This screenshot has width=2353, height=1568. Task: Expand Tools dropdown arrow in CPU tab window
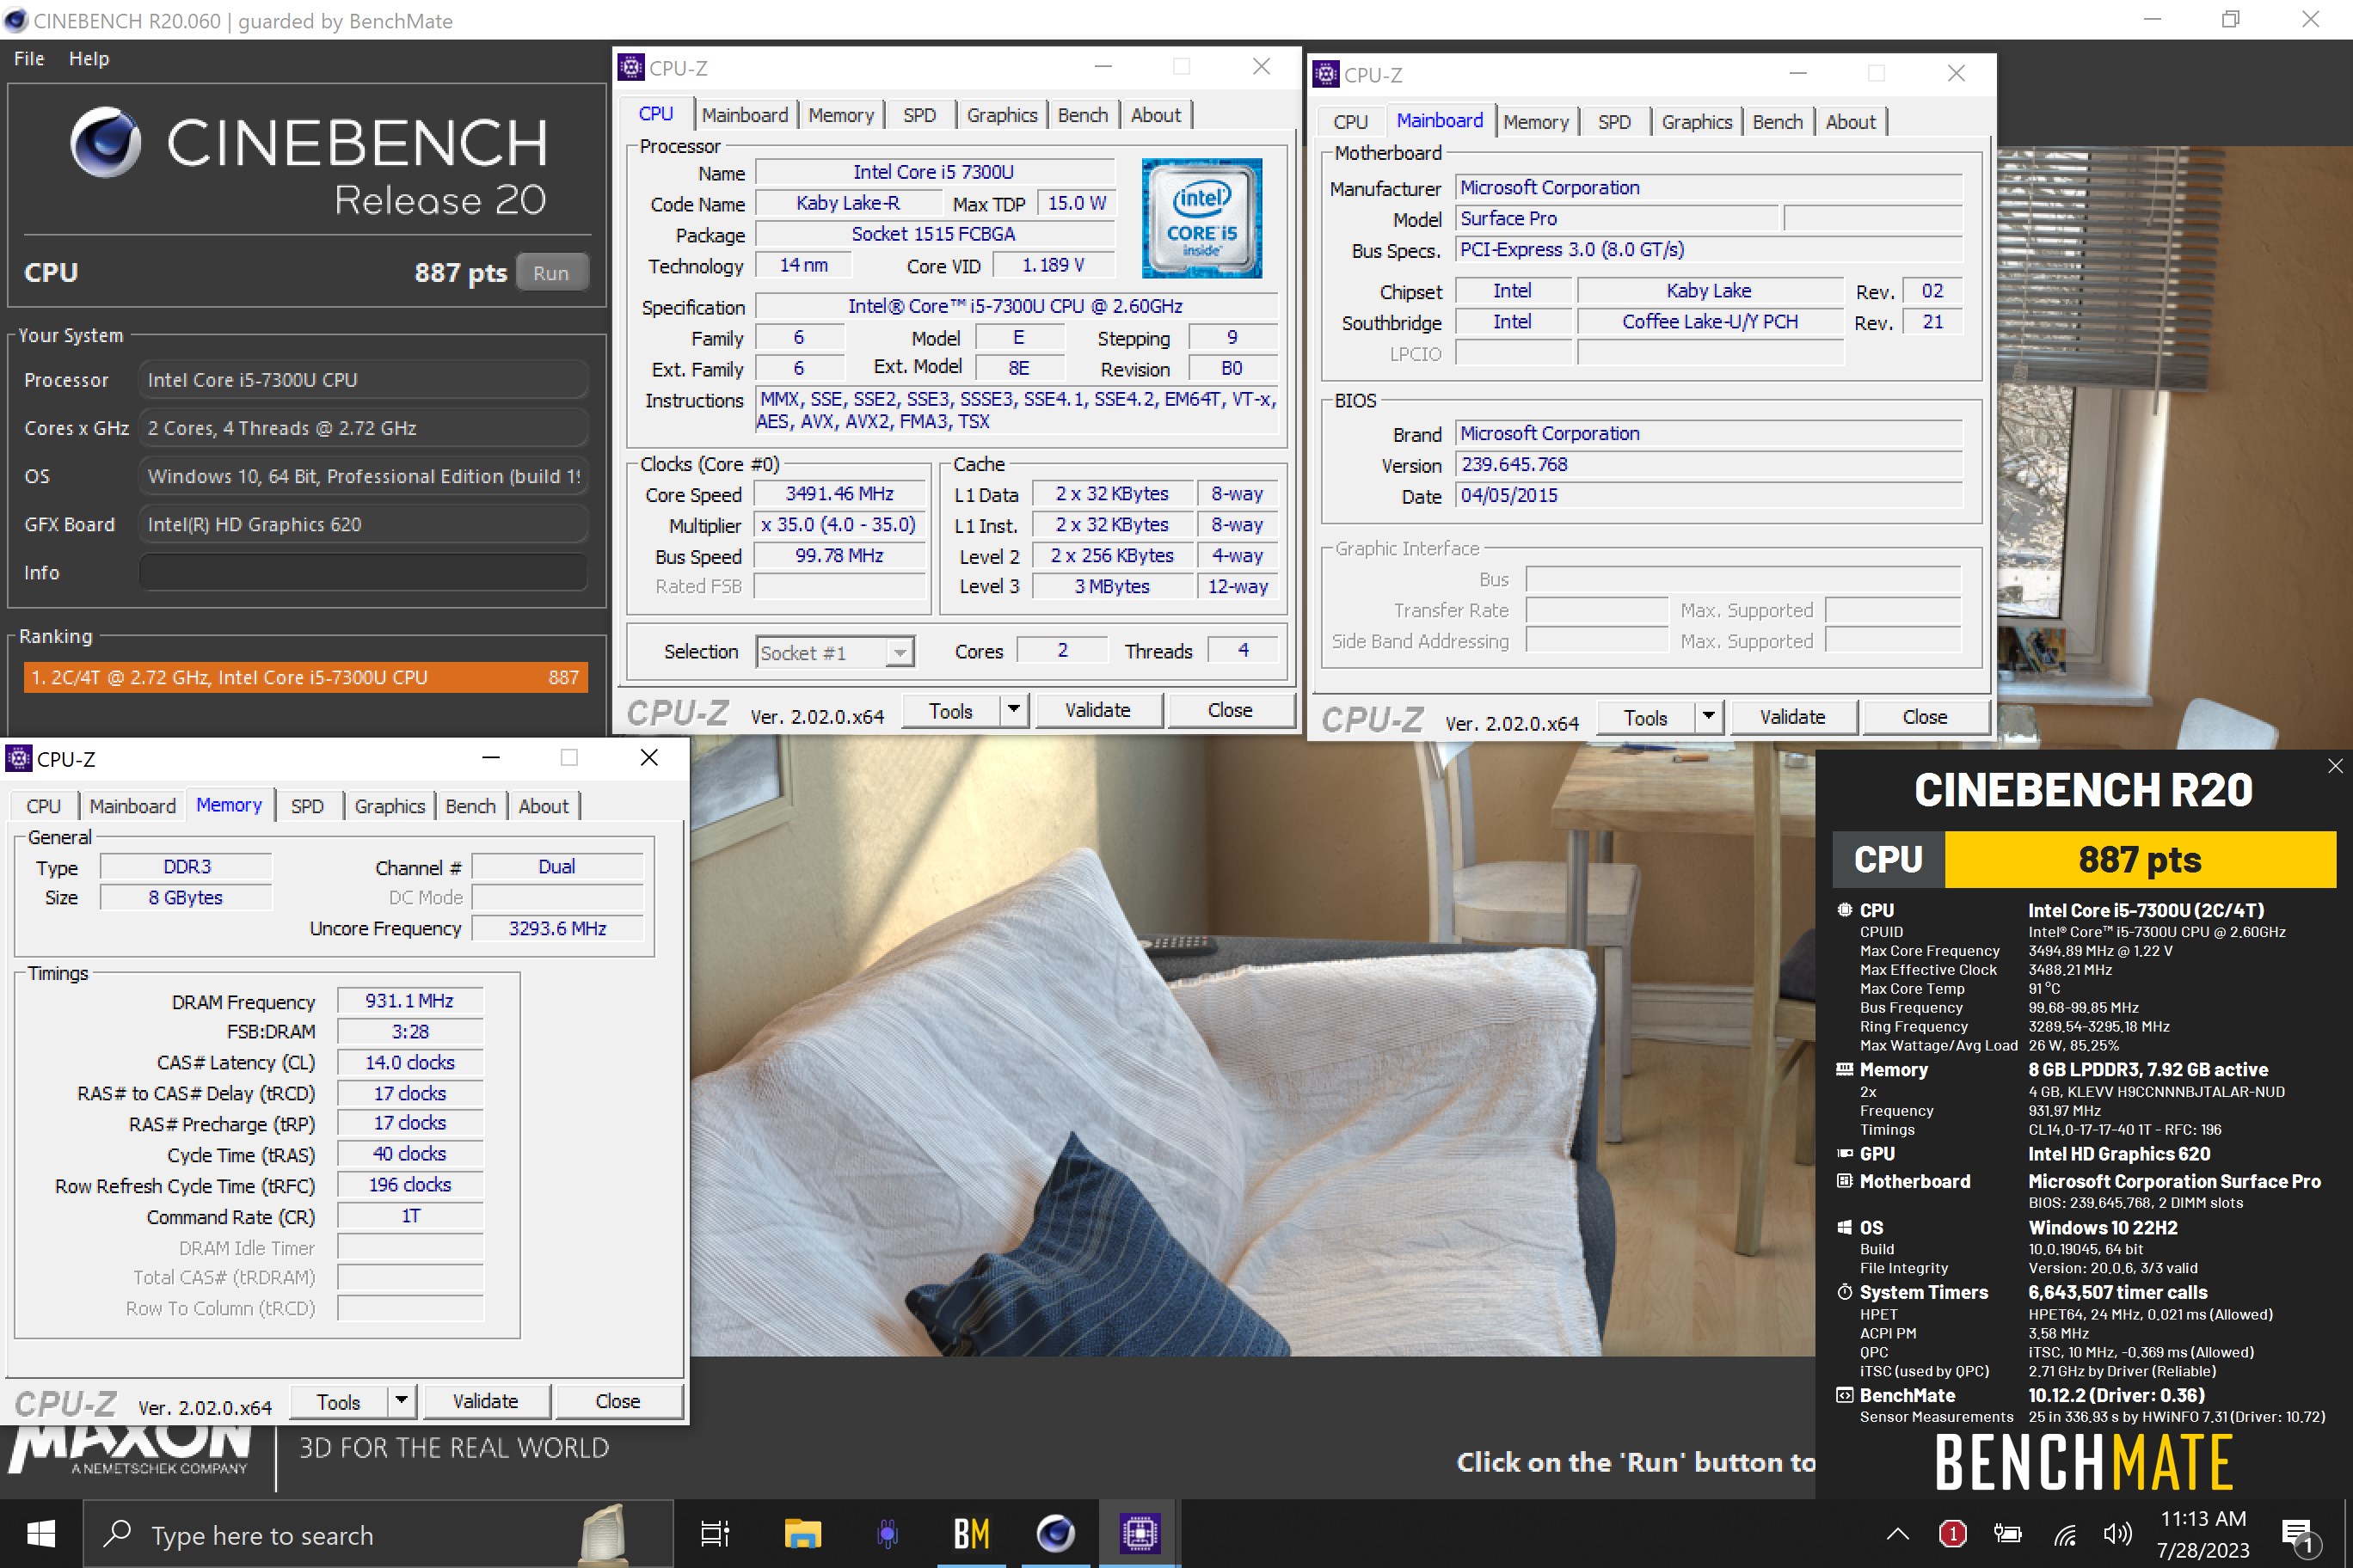coord(1013,711)
